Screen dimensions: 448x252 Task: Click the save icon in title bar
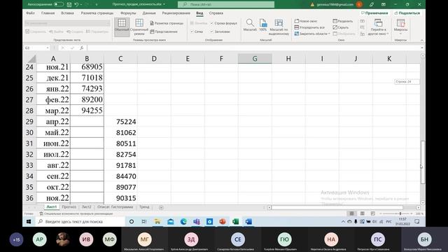click(69, 5)
